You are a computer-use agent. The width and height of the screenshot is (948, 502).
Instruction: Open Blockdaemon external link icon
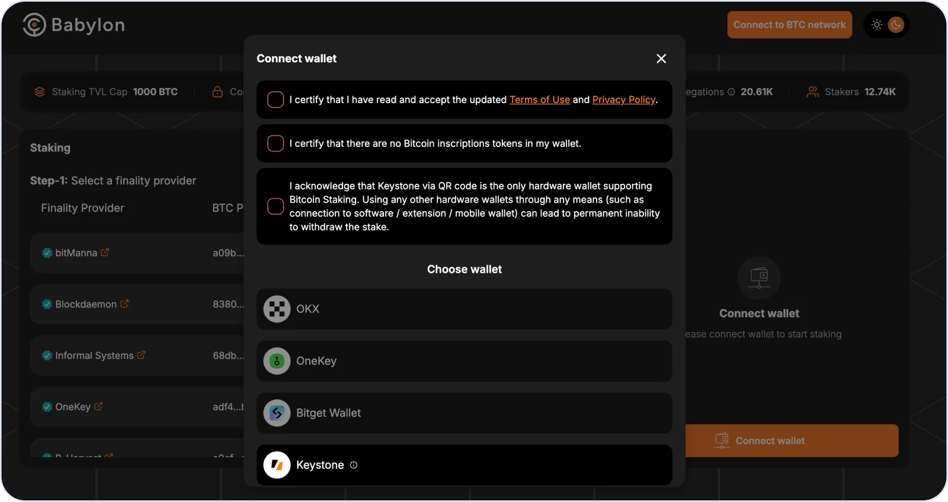coord(124,303)
